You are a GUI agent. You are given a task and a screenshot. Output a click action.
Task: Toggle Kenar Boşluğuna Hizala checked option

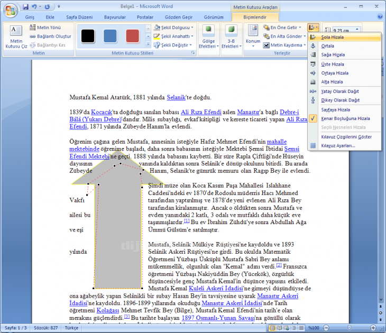click(345, 118)
